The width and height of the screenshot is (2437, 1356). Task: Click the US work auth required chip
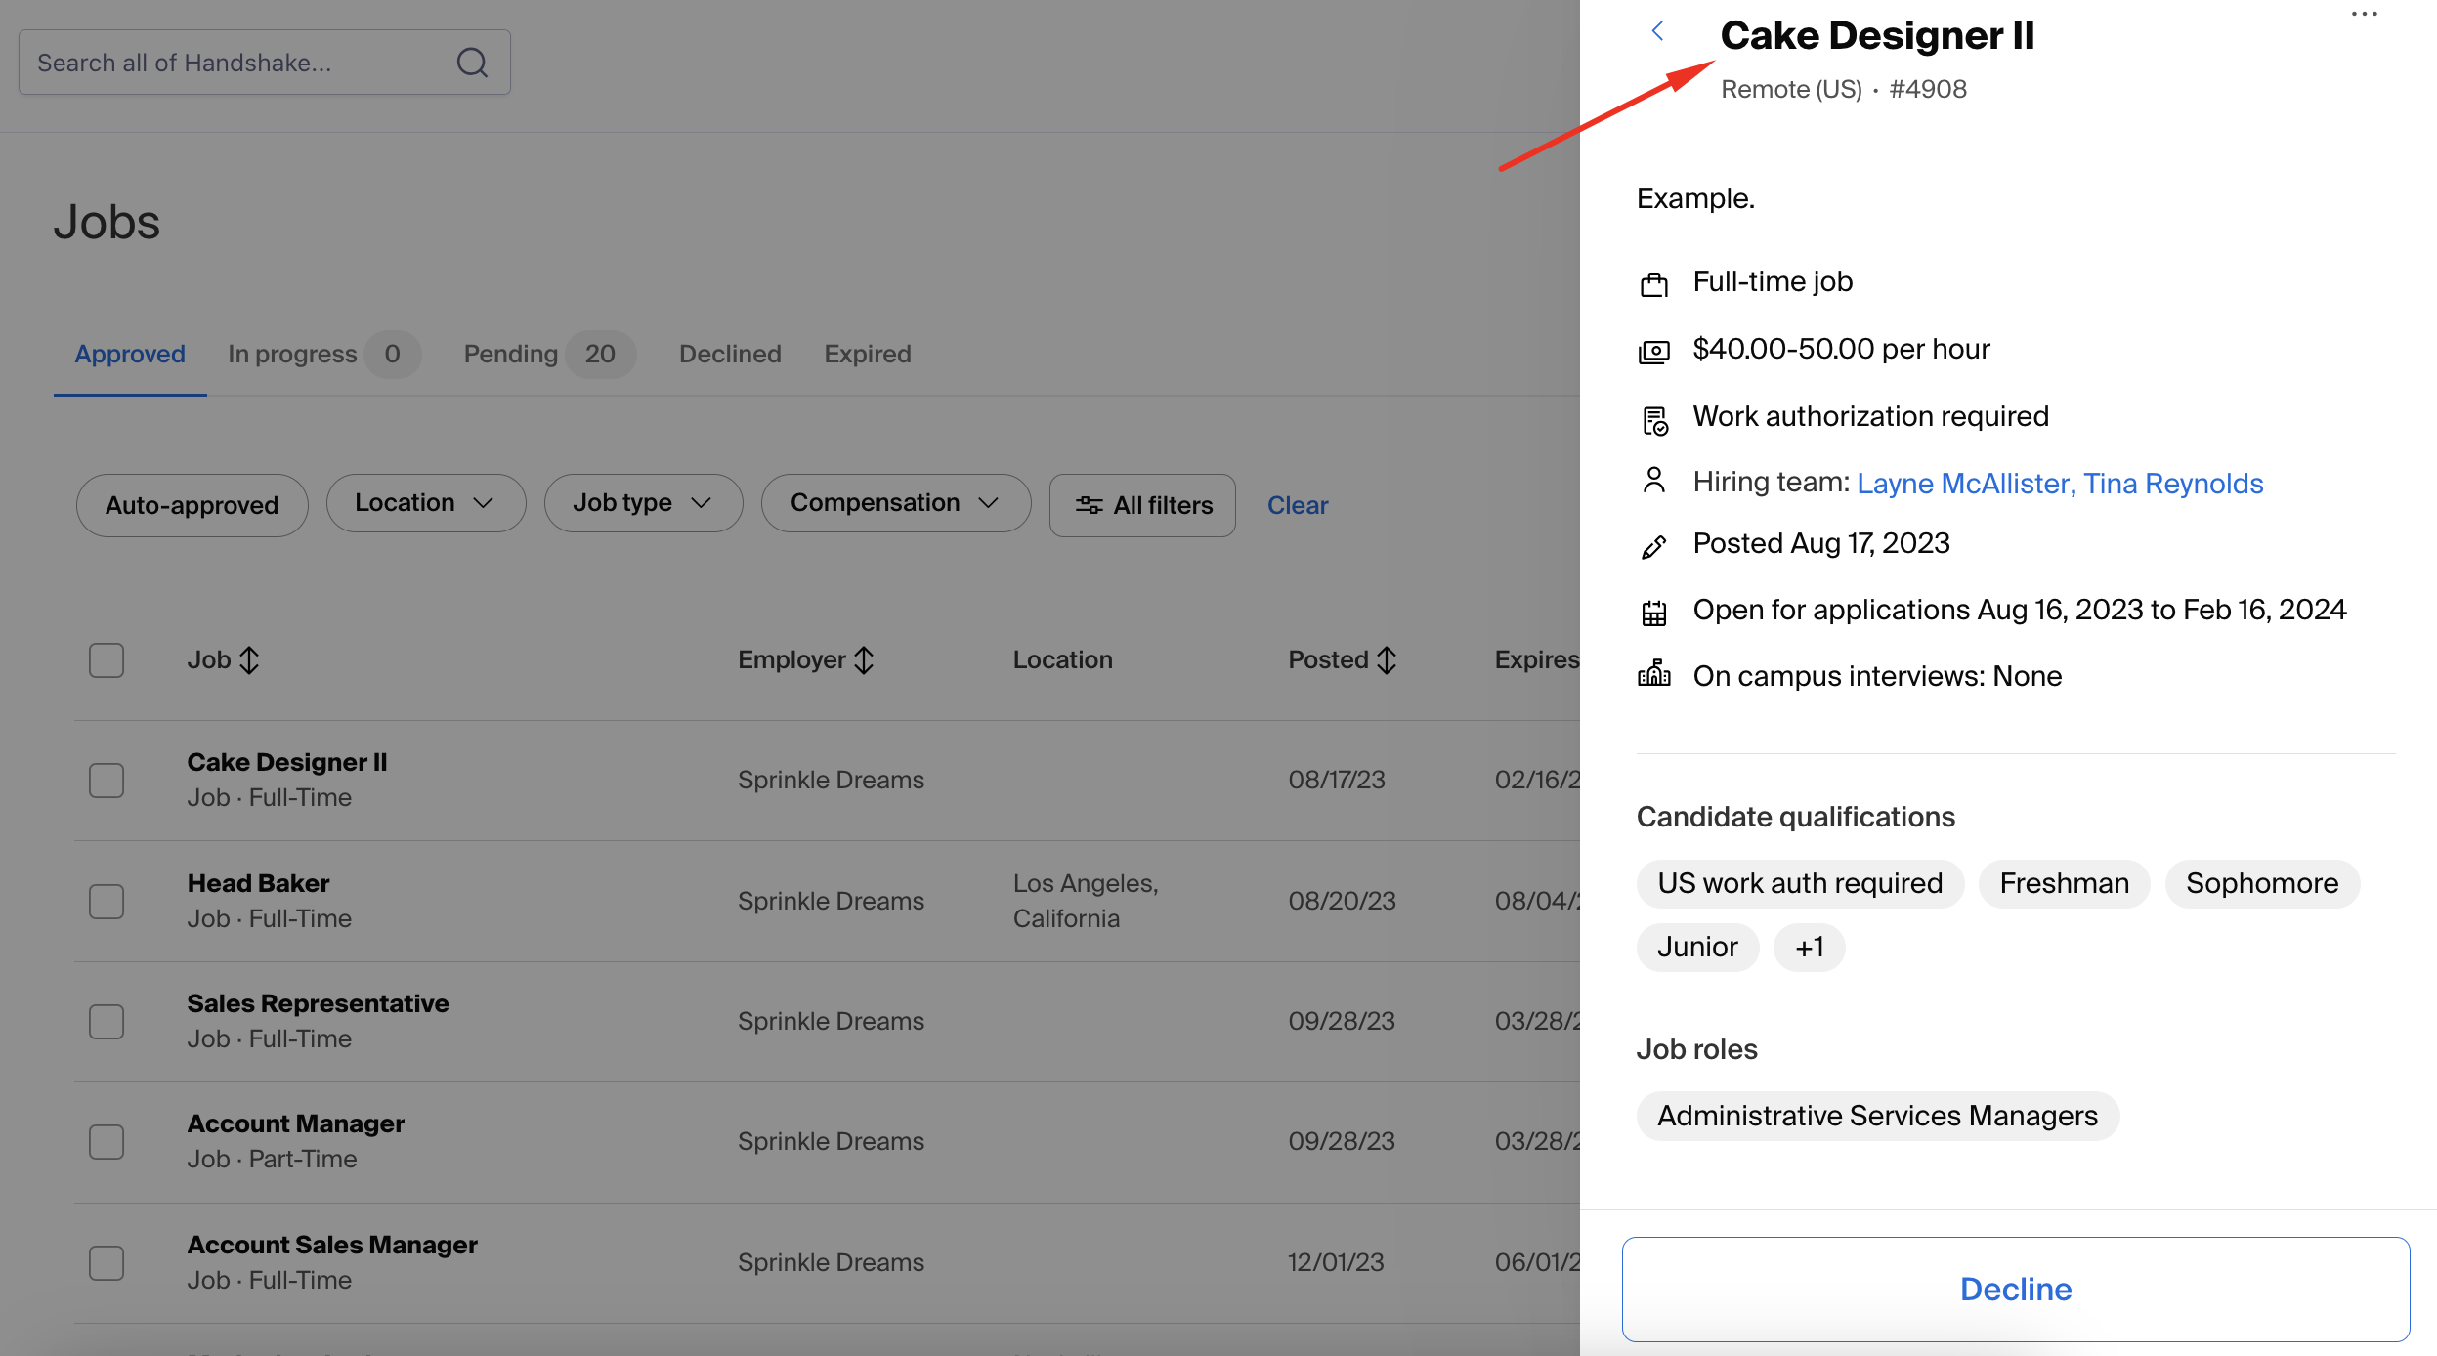click(x=1800, y=883)
